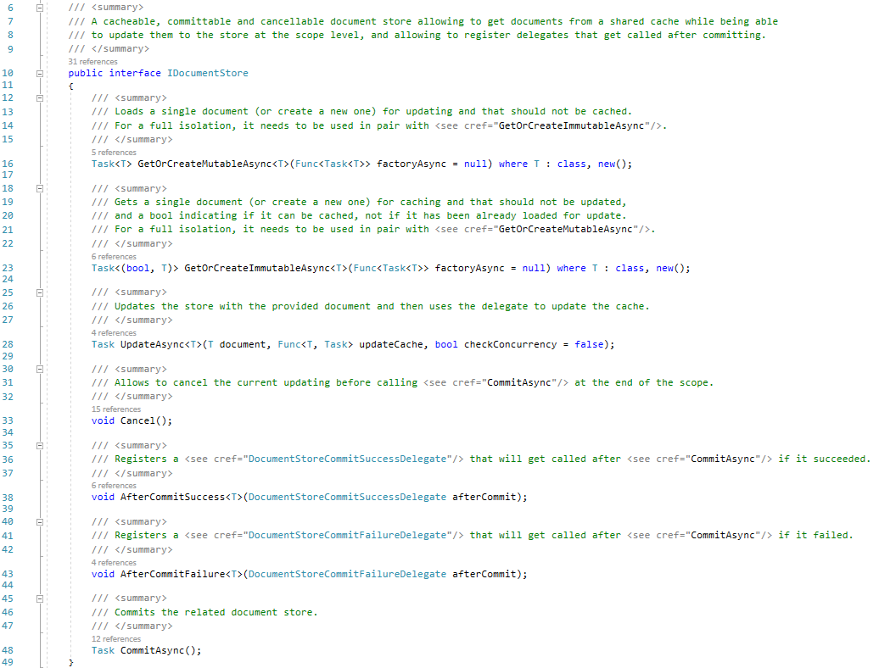Click the IDocumentStore interface name
This screenshot has width=879, height=668.
pyautogui.click(x=207, y=74)
